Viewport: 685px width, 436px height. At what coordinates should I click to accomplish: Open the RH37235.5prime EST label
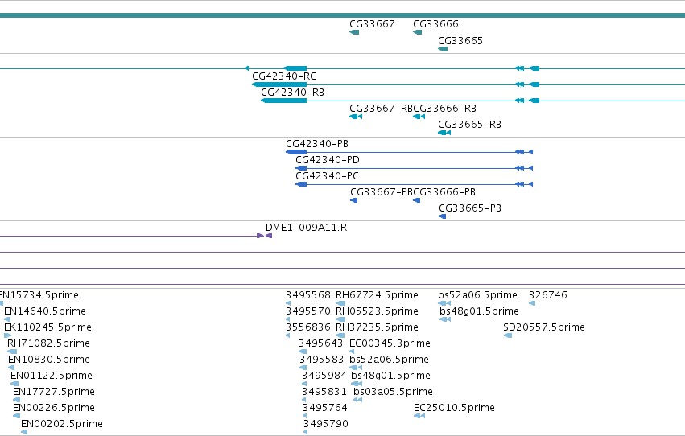tap(377, 327)
